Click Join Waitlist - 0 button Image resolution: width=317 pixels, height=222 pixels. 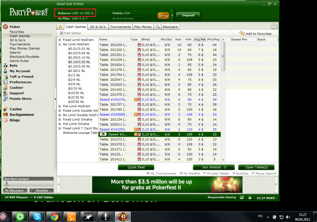(x=214, y=167)
